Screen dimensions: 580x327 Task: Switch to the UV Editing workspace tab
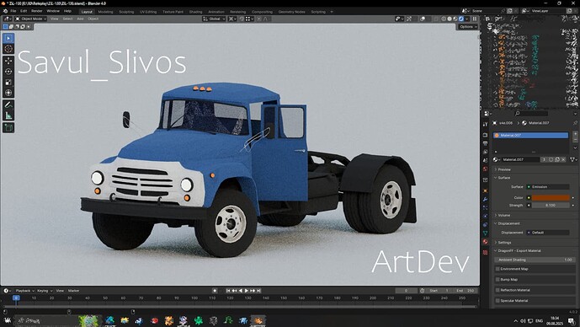click(x=148, y=12)
